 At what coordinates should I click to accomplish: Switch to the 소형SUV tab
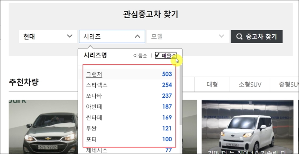[250, 84]
